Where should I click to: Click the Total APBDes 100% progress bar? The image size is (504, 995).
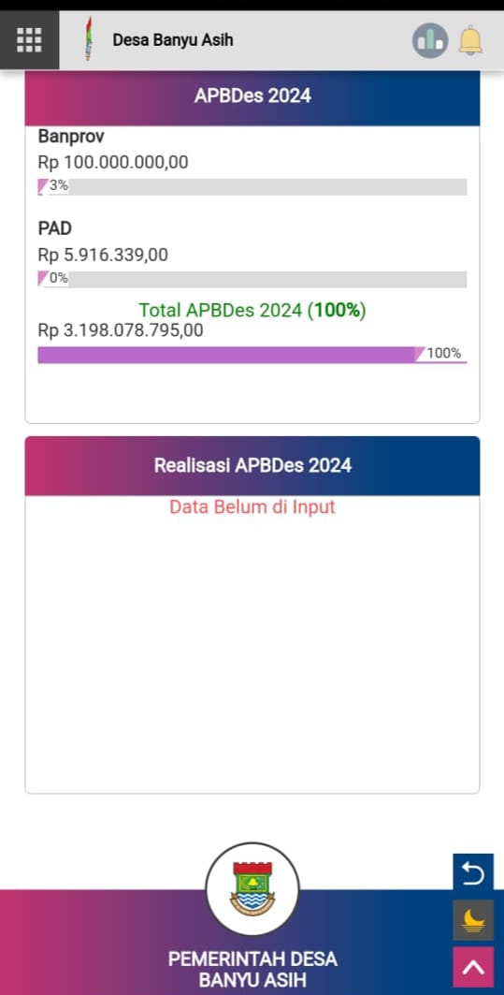tap(252, 355)
